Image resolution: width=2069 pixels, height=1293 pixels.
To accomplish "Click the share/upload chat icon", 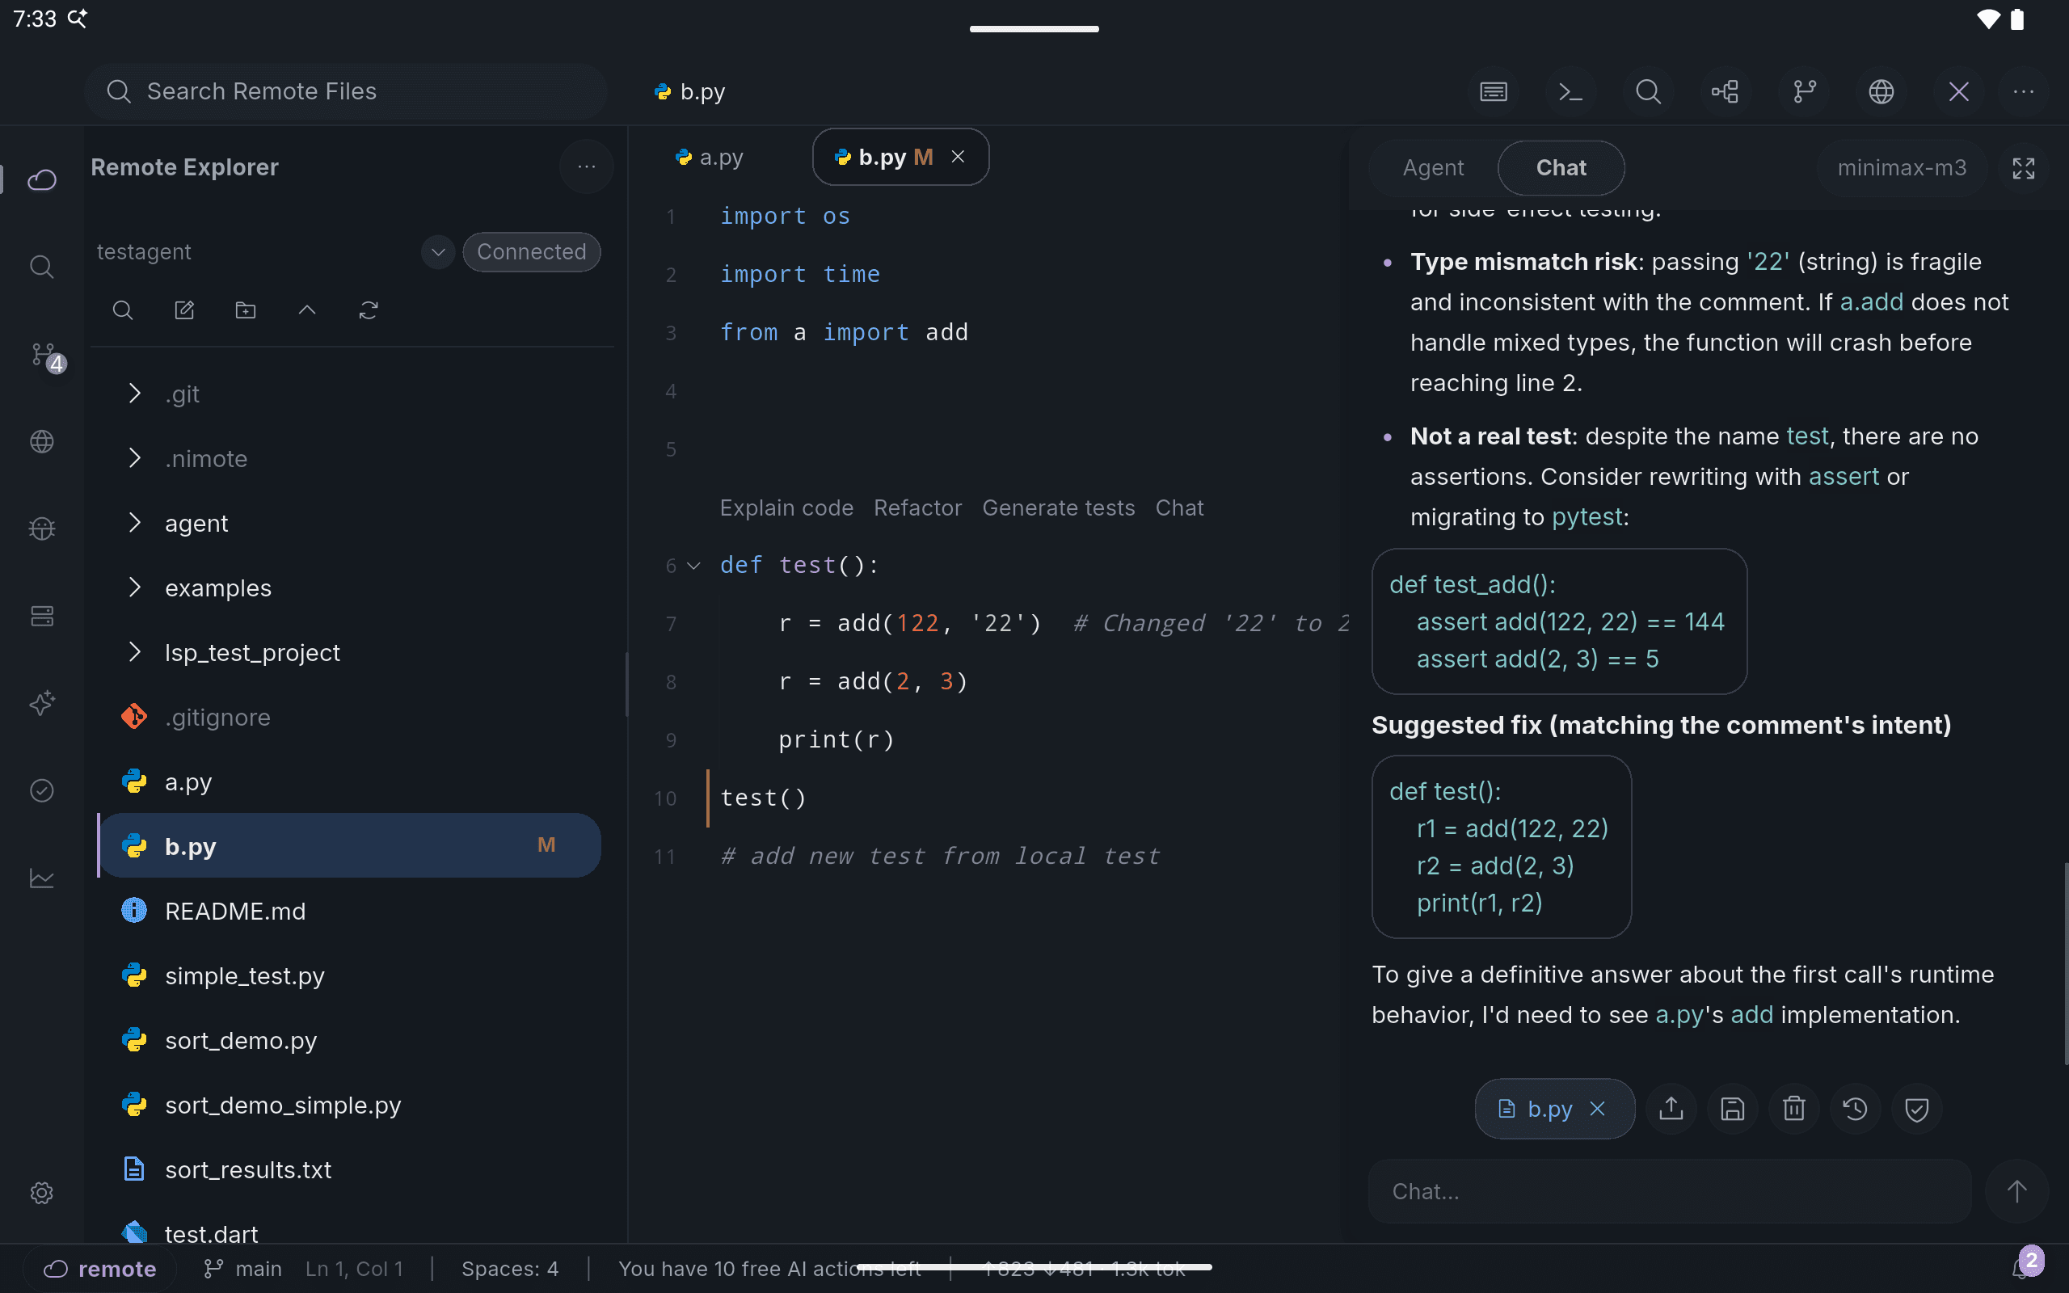I will (x=1671, y=1109).
